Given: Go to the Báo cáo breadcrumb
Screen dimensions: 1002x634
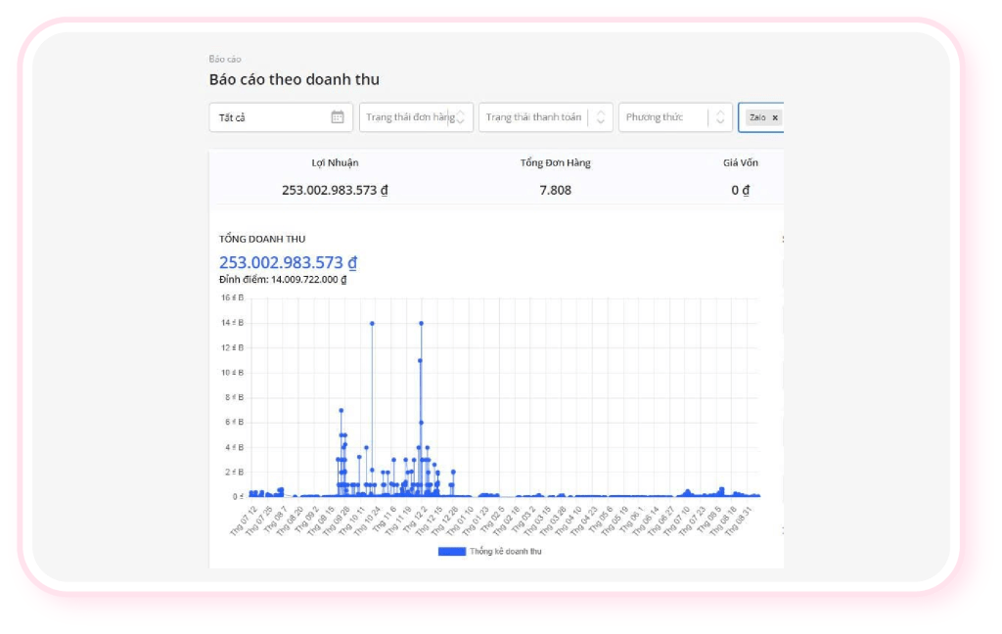Looking at the screenshot, I should (x=224, y=59).
